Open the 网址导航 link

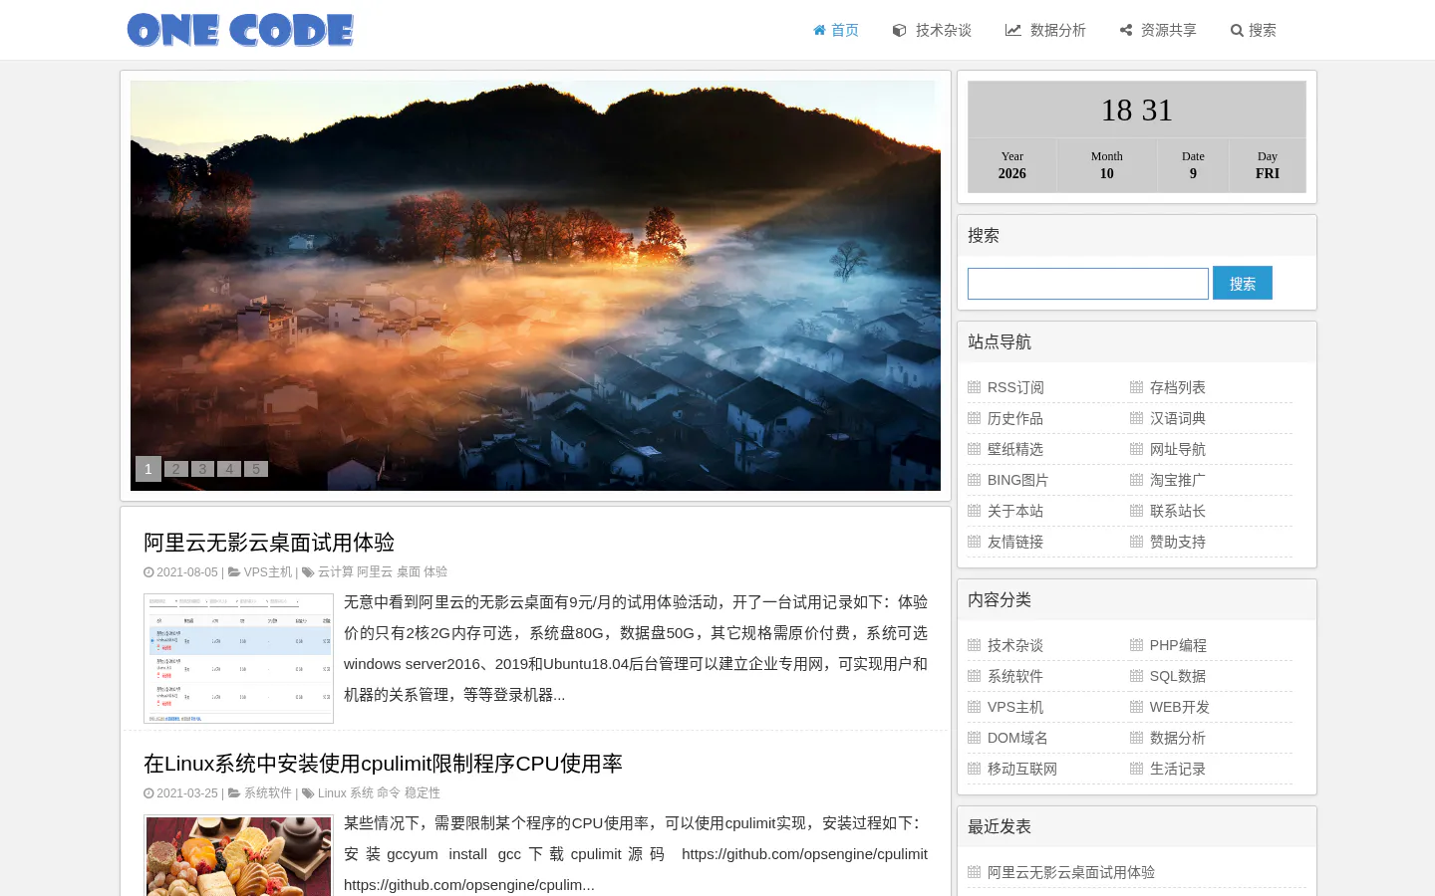(x=1178, y=449)
